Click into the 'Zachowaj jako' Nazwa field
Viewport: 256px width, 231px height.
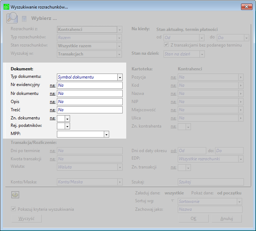(x=210, y=209)
